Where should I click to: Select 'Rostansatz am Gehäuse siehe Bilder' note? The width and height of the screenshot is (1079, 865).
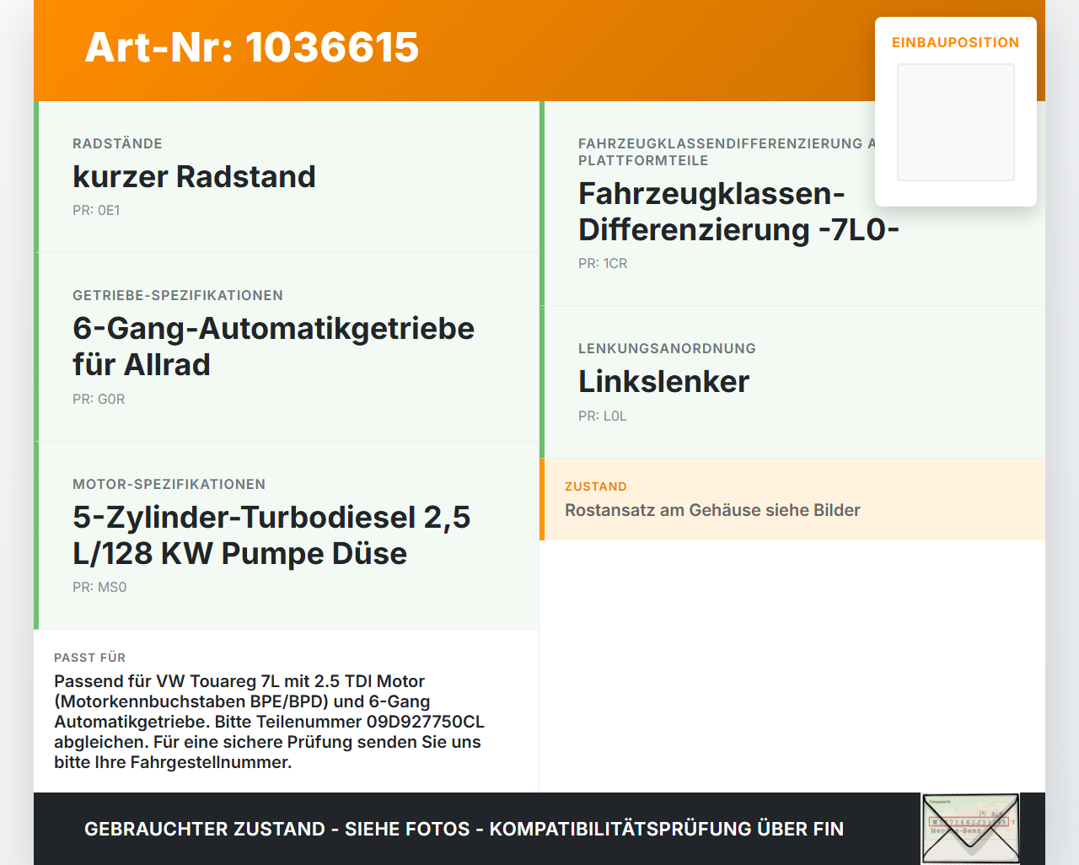pyautogui.click(x=712, y=510)
